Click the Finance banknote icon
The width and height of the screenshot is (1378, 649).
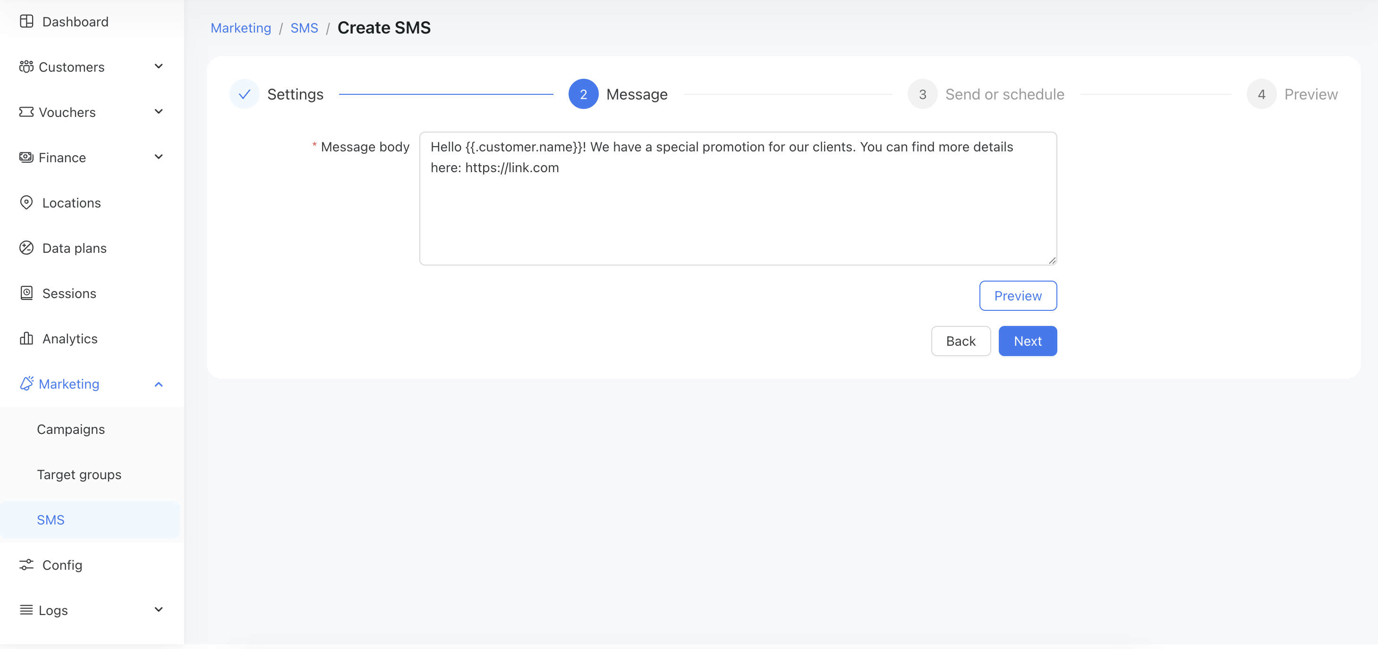click(x=26, y=157)
